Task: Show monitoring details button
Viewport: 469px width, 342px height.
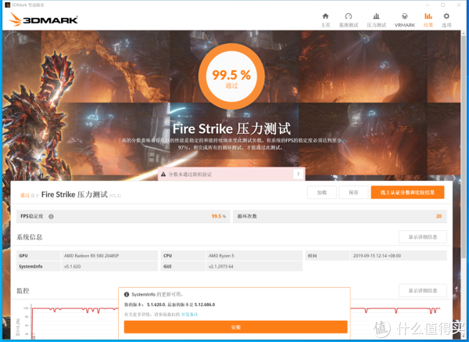Action: click(x=423, y=290)
